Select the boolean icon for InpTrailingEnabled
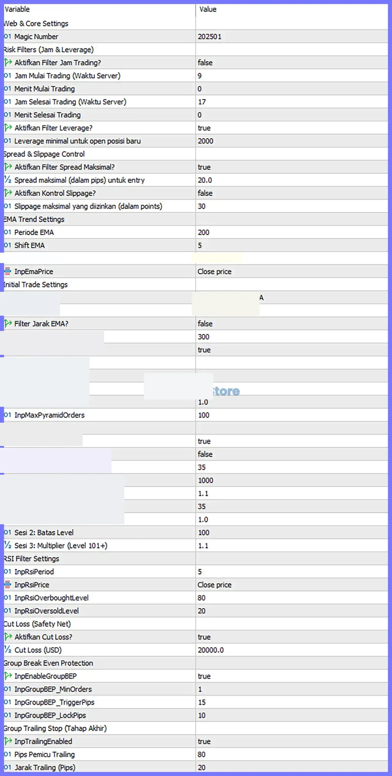Screen dimensions: 392x776 pos(8,741)
